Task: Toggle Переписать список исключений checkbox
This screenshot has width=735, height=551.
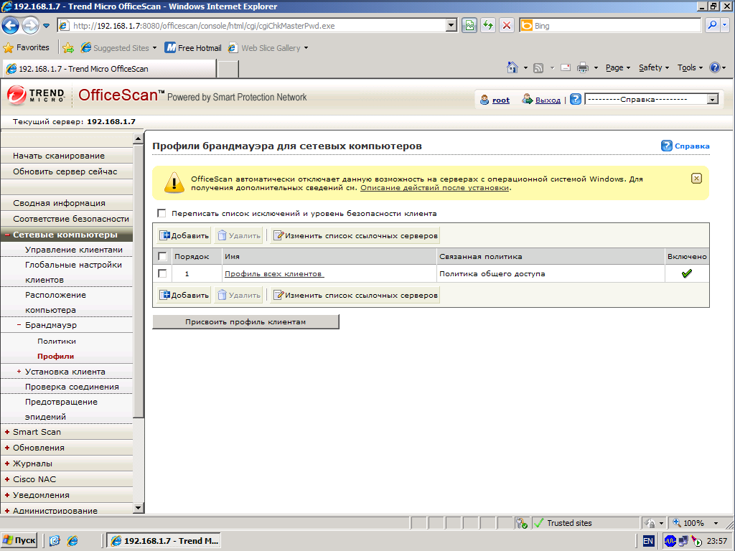Action: 161,213
